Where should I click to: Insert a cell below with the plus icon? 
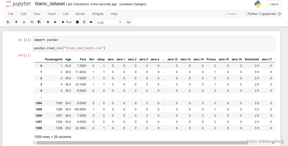point(16,22)
